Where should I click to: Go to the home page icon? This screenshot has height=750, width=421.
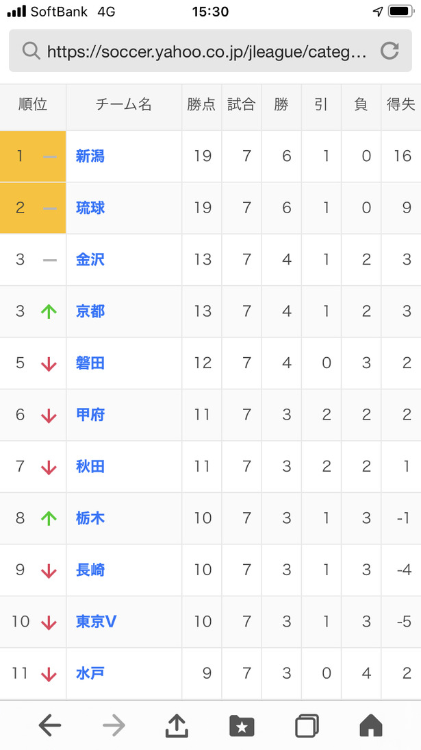tap(371, 725)
